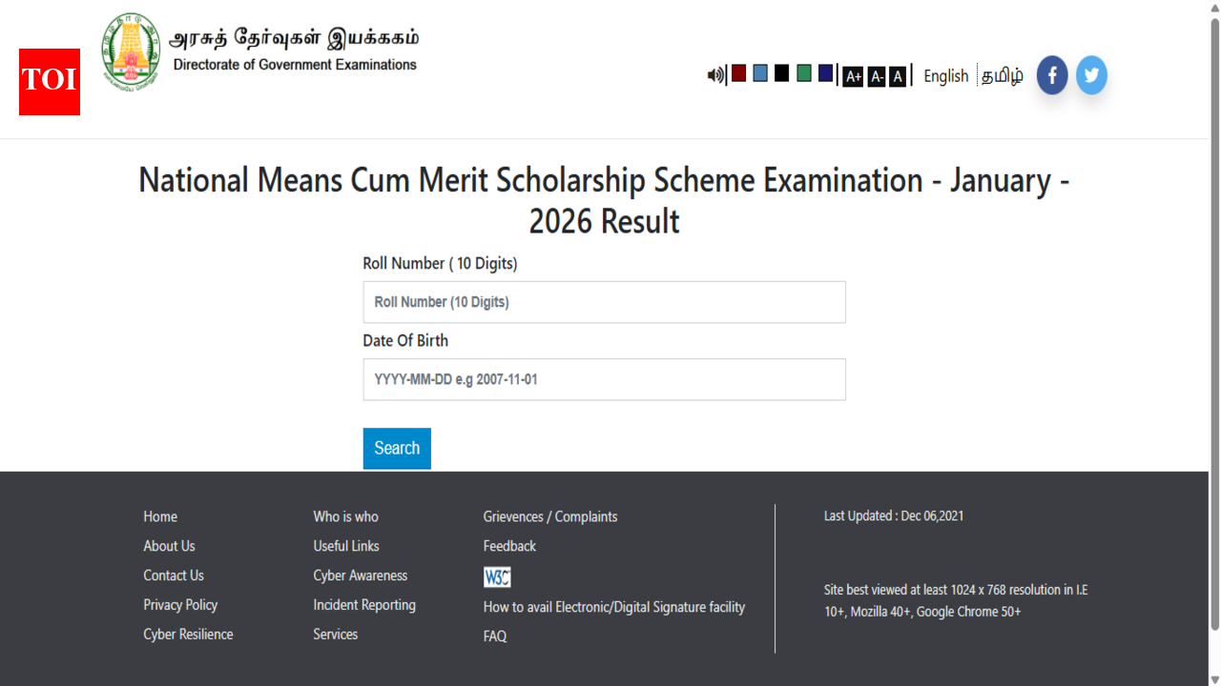The height and width of the screenshot is (686, 1221).
Task: Select English as the site language
Action: [945, 76]
